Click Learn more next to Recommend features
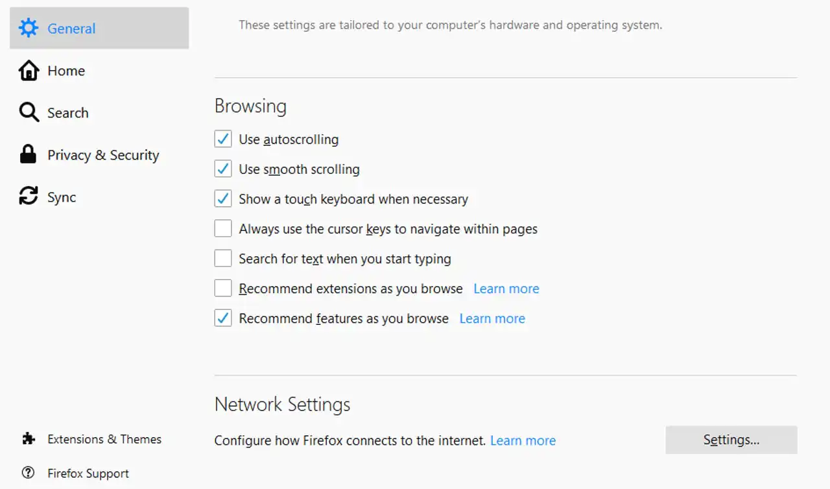830x489 pixels. pos(492,318)
